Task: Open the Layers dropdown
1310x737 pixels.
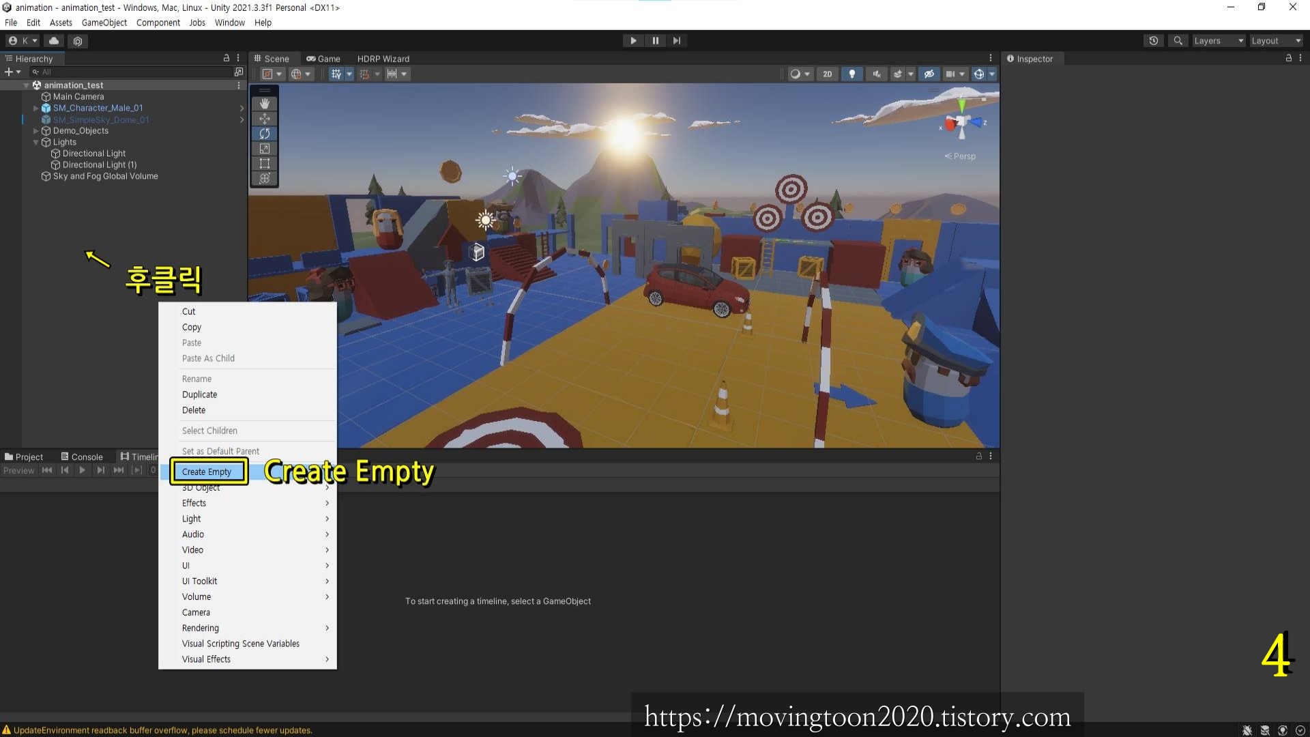Action: click(1219, 41)
